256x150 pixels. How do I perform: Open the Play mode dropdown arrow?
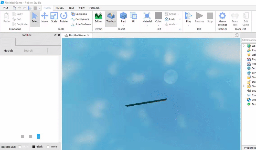point(189,25)
